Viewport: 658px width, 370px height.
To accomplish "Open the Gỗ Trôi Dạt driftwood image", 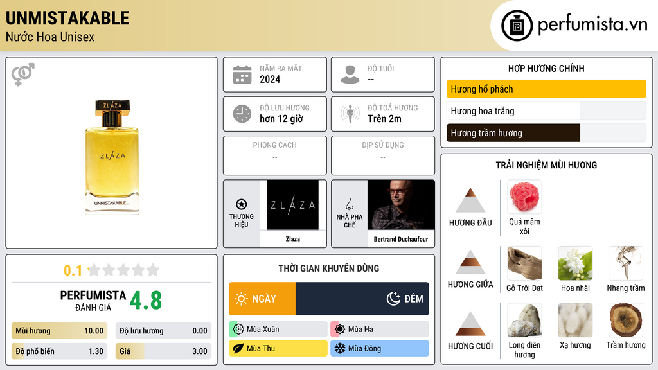I will tap(524, 263).
